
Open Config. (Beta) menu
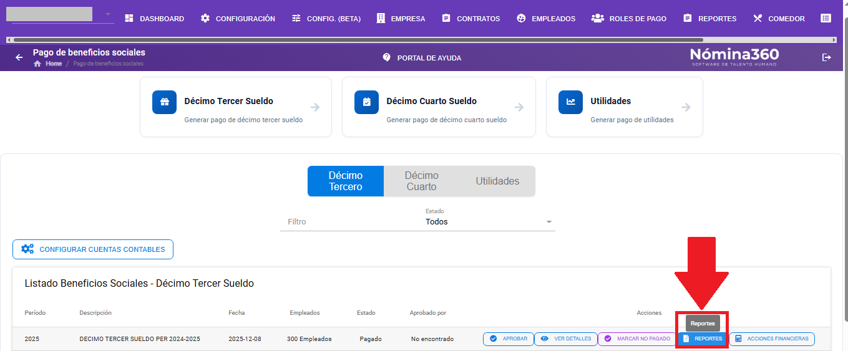(x=326, y=19)
